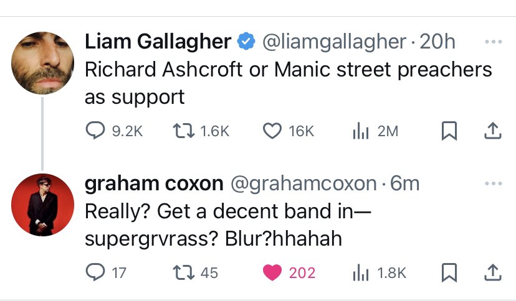Open more options for graham coxon's tweet
Screen dimensions: 516x301
point(492,184)
